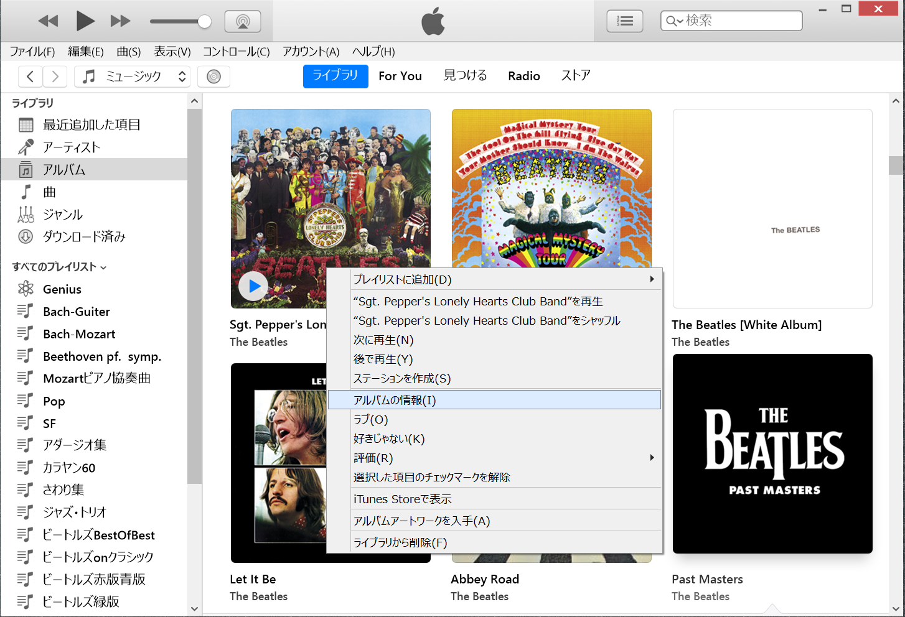Click the fast-forward next track button
Image resolution: width=905 pixels, height=617 pixels.
[120, 21]
